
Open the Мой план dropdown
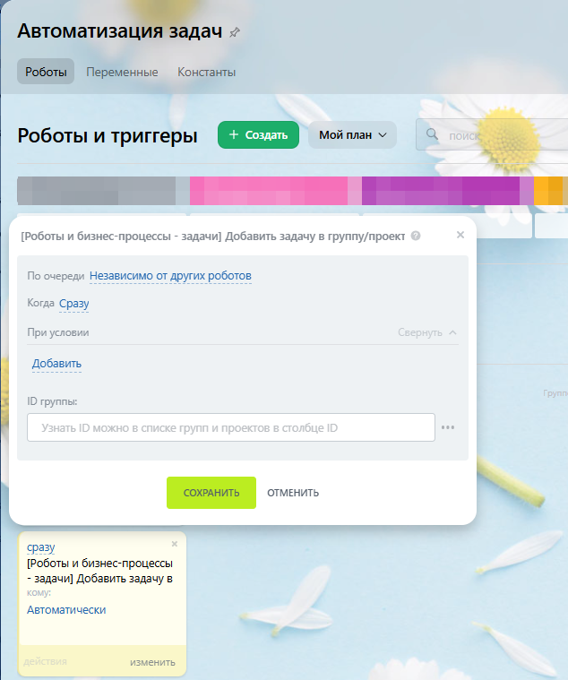click(x=352, y=135)
